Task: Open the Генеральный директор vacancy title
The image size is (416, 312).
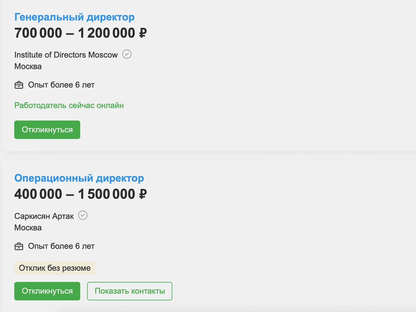Action: click(74, 17)
